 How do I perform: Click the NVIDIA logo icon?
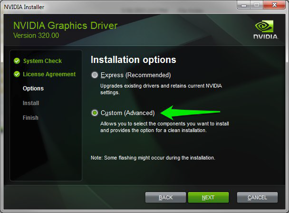pyautogui.click(x=265, y=29)
